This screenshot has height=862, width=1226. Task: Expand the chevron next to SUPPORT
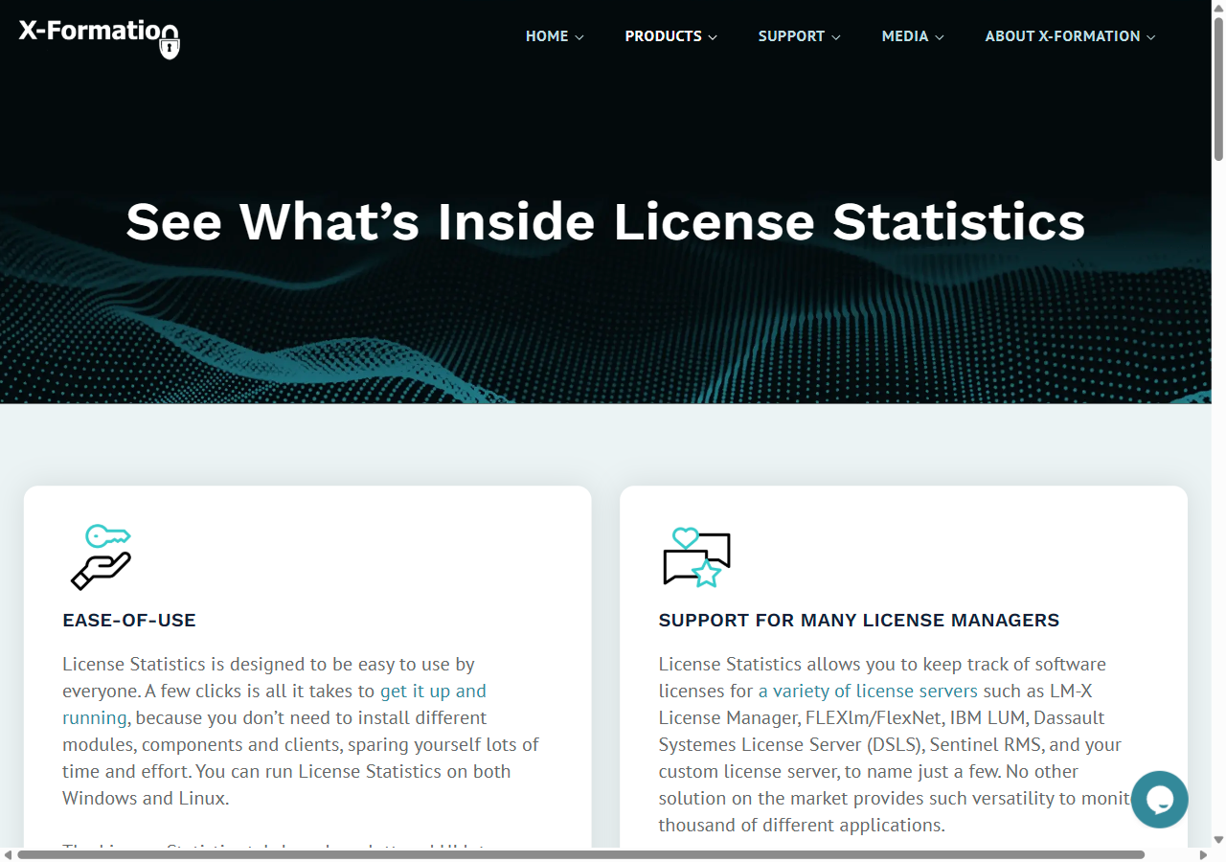tap(835, 37)
